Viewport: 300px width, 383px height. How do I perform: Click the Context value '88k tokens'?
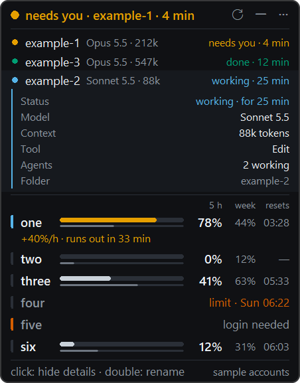coord(264,133)
